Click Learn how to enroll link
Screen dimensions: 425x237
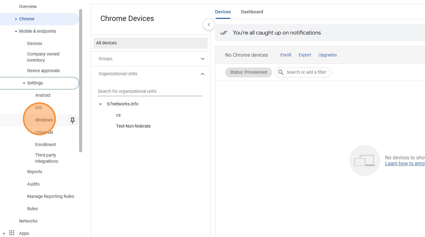coord(405,164)
